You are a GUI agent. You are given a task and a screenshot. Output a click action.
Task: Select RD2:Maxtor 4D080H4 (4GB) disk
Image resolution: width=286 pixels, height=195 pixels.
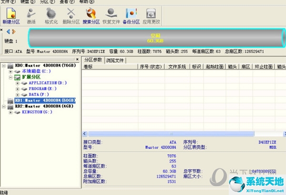click(x=44, y=106)
